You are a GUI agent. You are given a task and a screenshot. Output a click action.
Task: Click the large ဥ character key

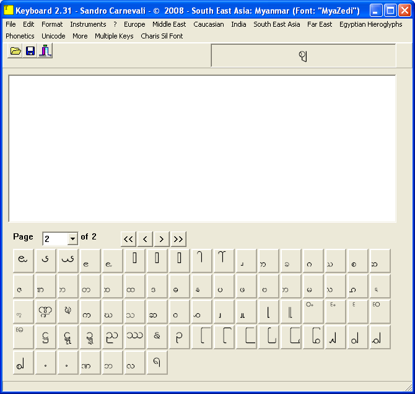(179, 337)
